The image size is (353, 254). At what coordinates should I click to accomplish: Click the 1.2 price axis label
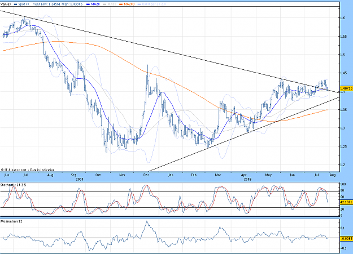(x=343, y=165)
